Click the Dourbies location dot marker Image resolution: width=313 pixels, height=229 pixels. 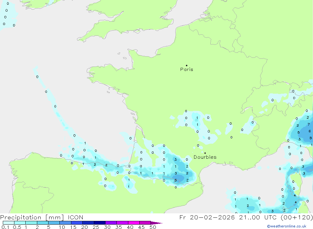click(x=205, y=153)
